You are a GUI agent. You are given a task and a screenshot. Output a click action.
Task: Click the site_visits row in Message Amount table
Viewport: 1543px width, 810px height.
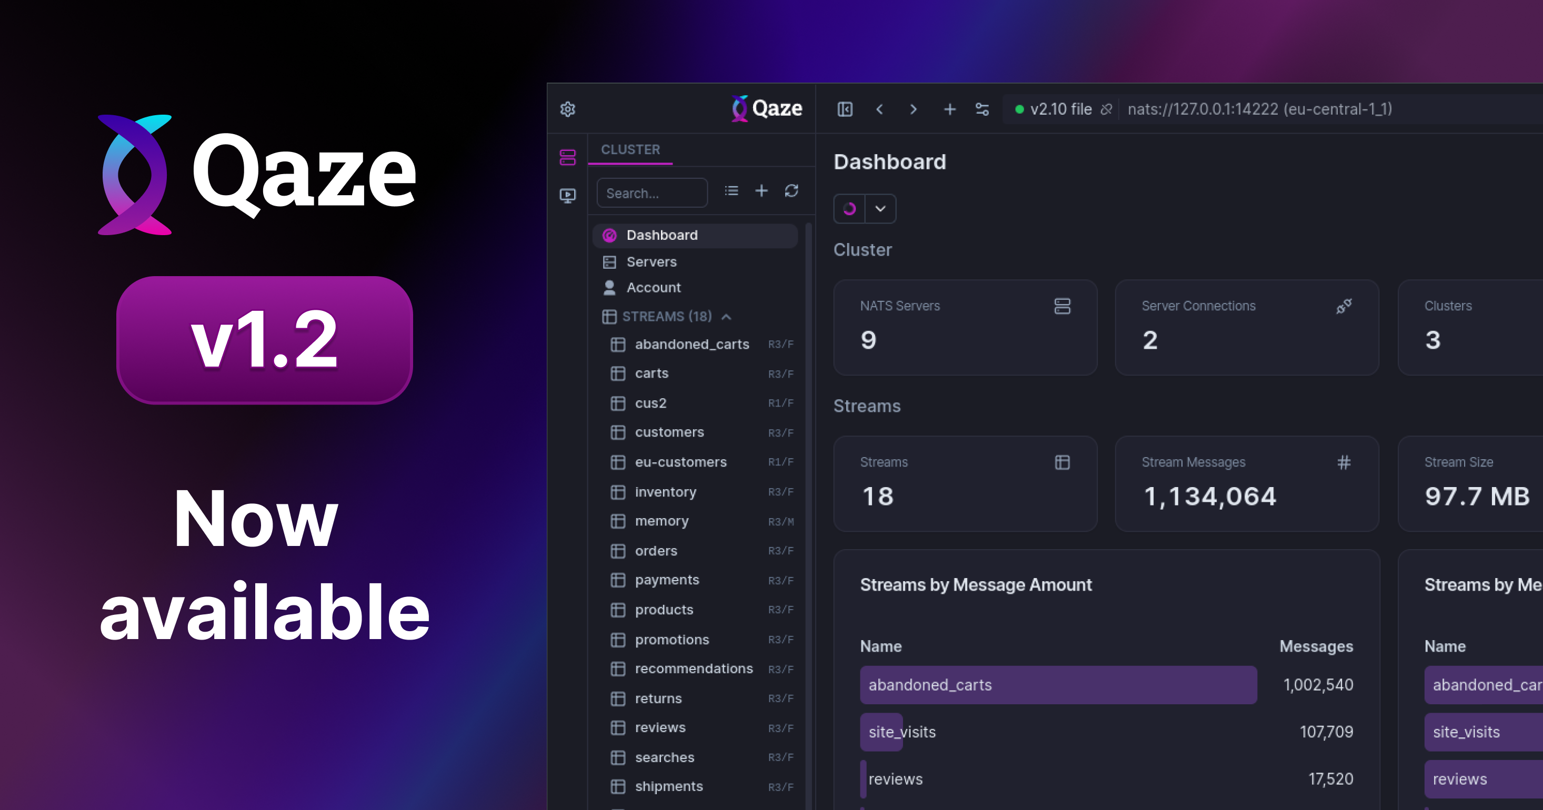[1106, 732]
